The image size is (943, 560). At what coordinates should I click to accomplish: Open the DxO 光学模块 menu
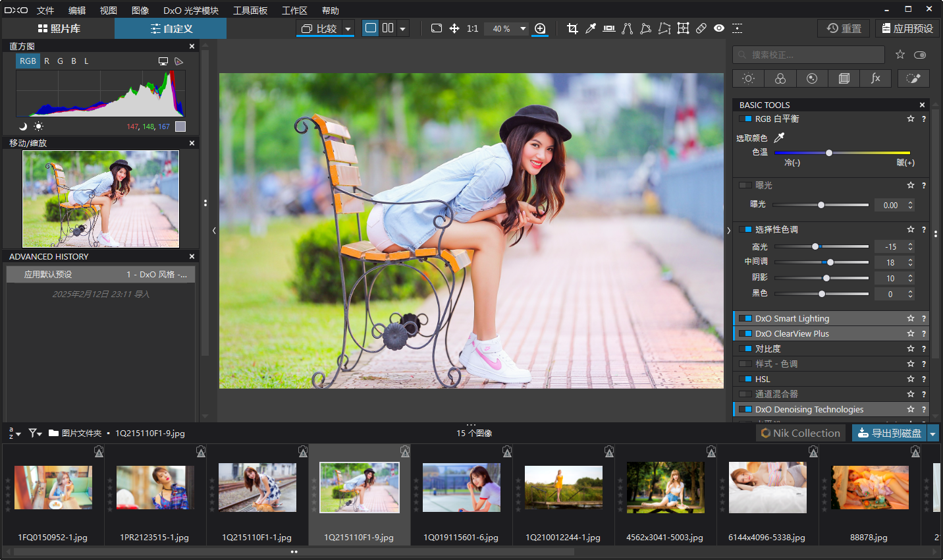click(191, 11)
